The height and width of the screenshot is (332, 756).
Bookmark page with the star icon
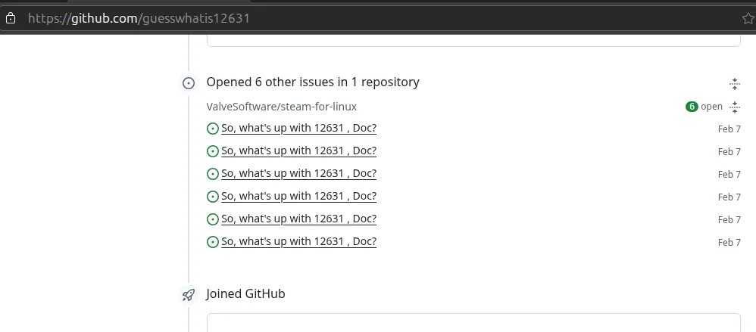point(748,19)
